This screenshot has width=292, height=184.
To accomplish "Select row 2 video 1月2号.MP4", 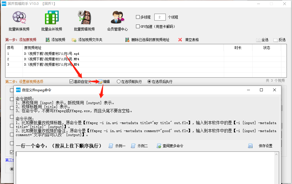I will click(x=146, y=59).
